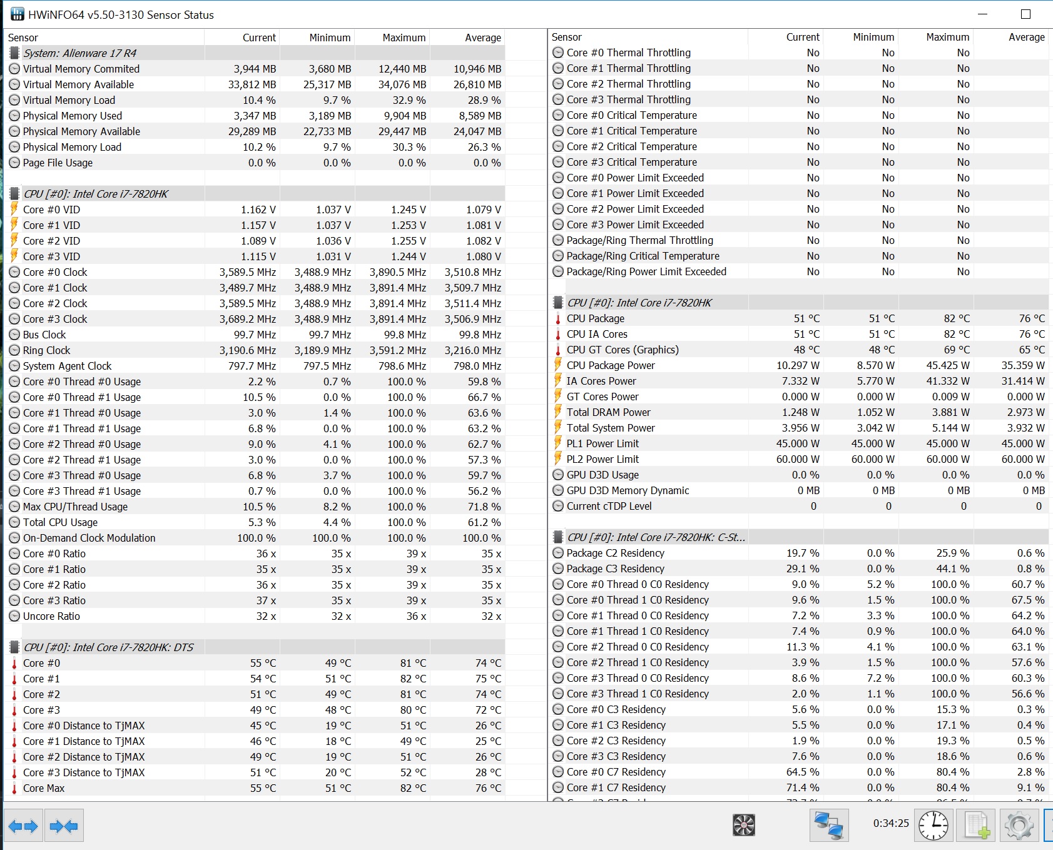Select Core #2 Power Limit Exceeded row

tap(798, 209)
